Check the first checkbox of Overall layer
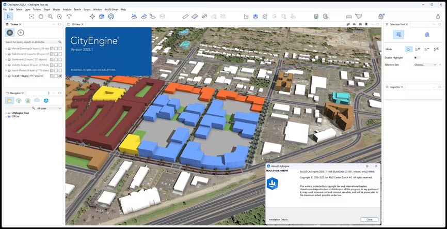 (52, 76)
